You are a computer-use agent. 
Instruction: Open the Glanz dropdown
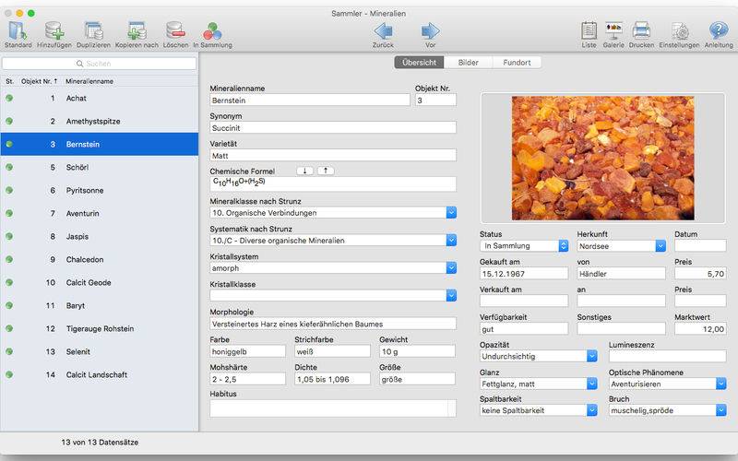(592, 384)
